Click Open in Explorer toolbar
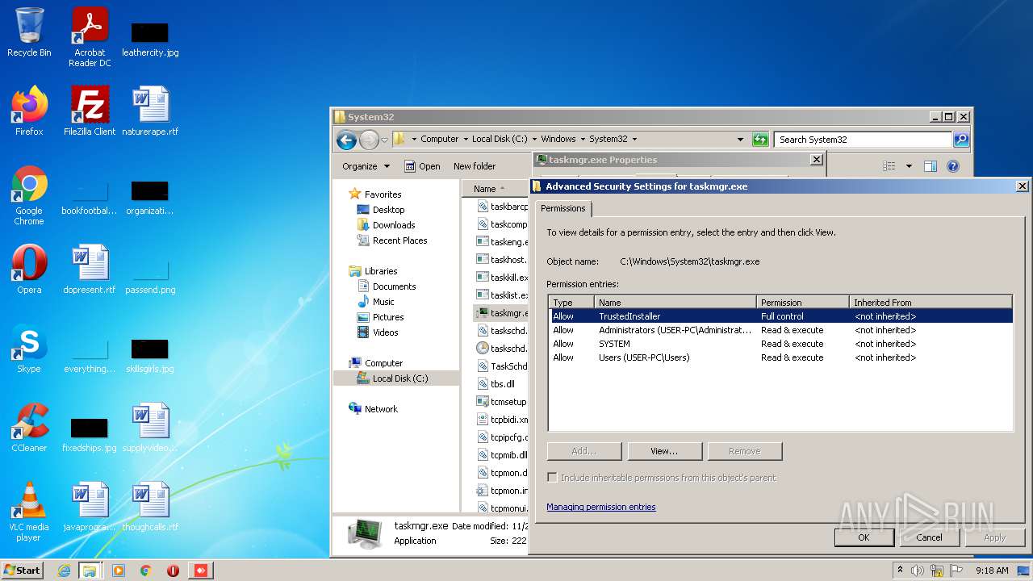1033x581 pixels. point(422,166)
